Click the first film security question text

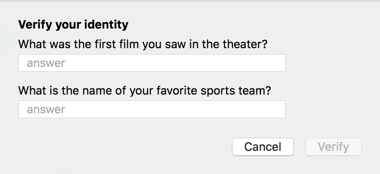[x=143, y=44]
